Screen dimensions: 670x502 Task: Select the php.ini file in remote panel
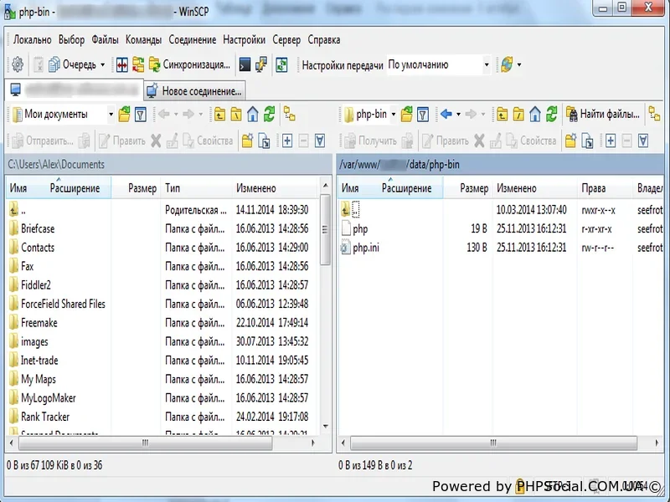[x=368, y=248]
